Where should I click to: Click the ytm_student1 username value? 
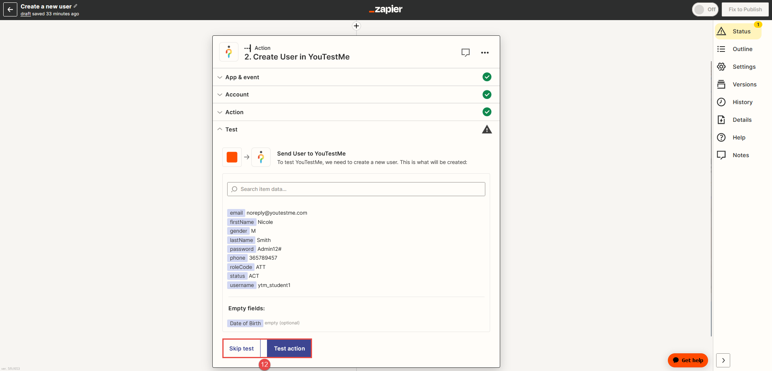coord(274,285)
